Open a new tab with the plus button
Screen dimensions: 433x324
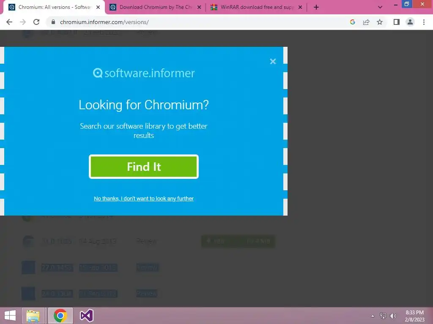[x=316, y=7]
